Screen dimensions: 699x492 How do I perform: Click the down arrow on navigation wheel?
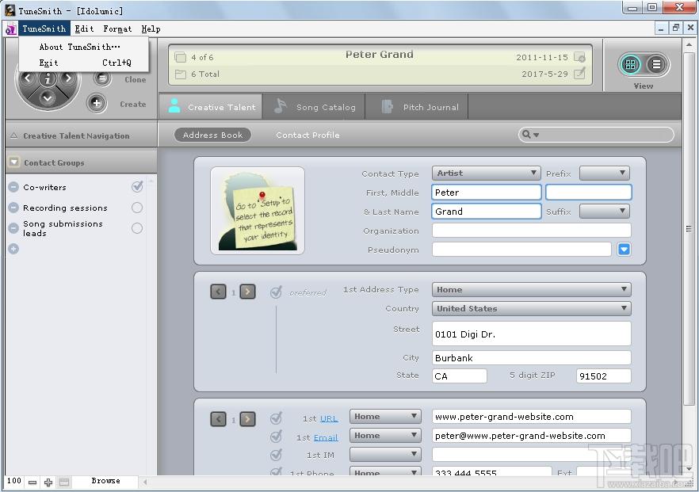point(48,98)
